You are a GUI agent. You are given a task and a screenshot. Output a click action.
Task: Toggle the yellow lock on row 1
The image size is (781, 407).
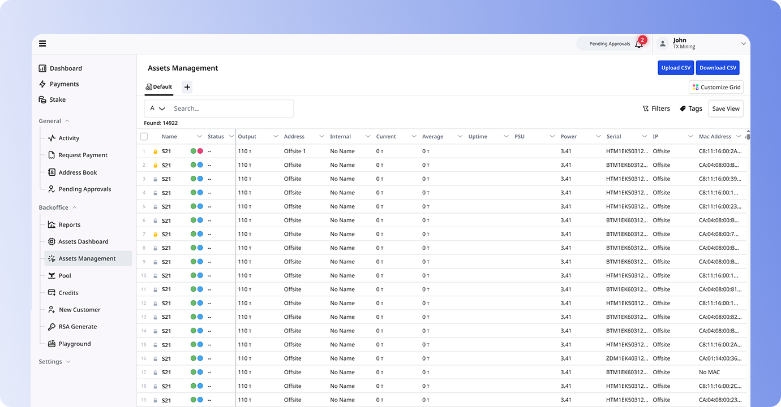pos(156,151)
